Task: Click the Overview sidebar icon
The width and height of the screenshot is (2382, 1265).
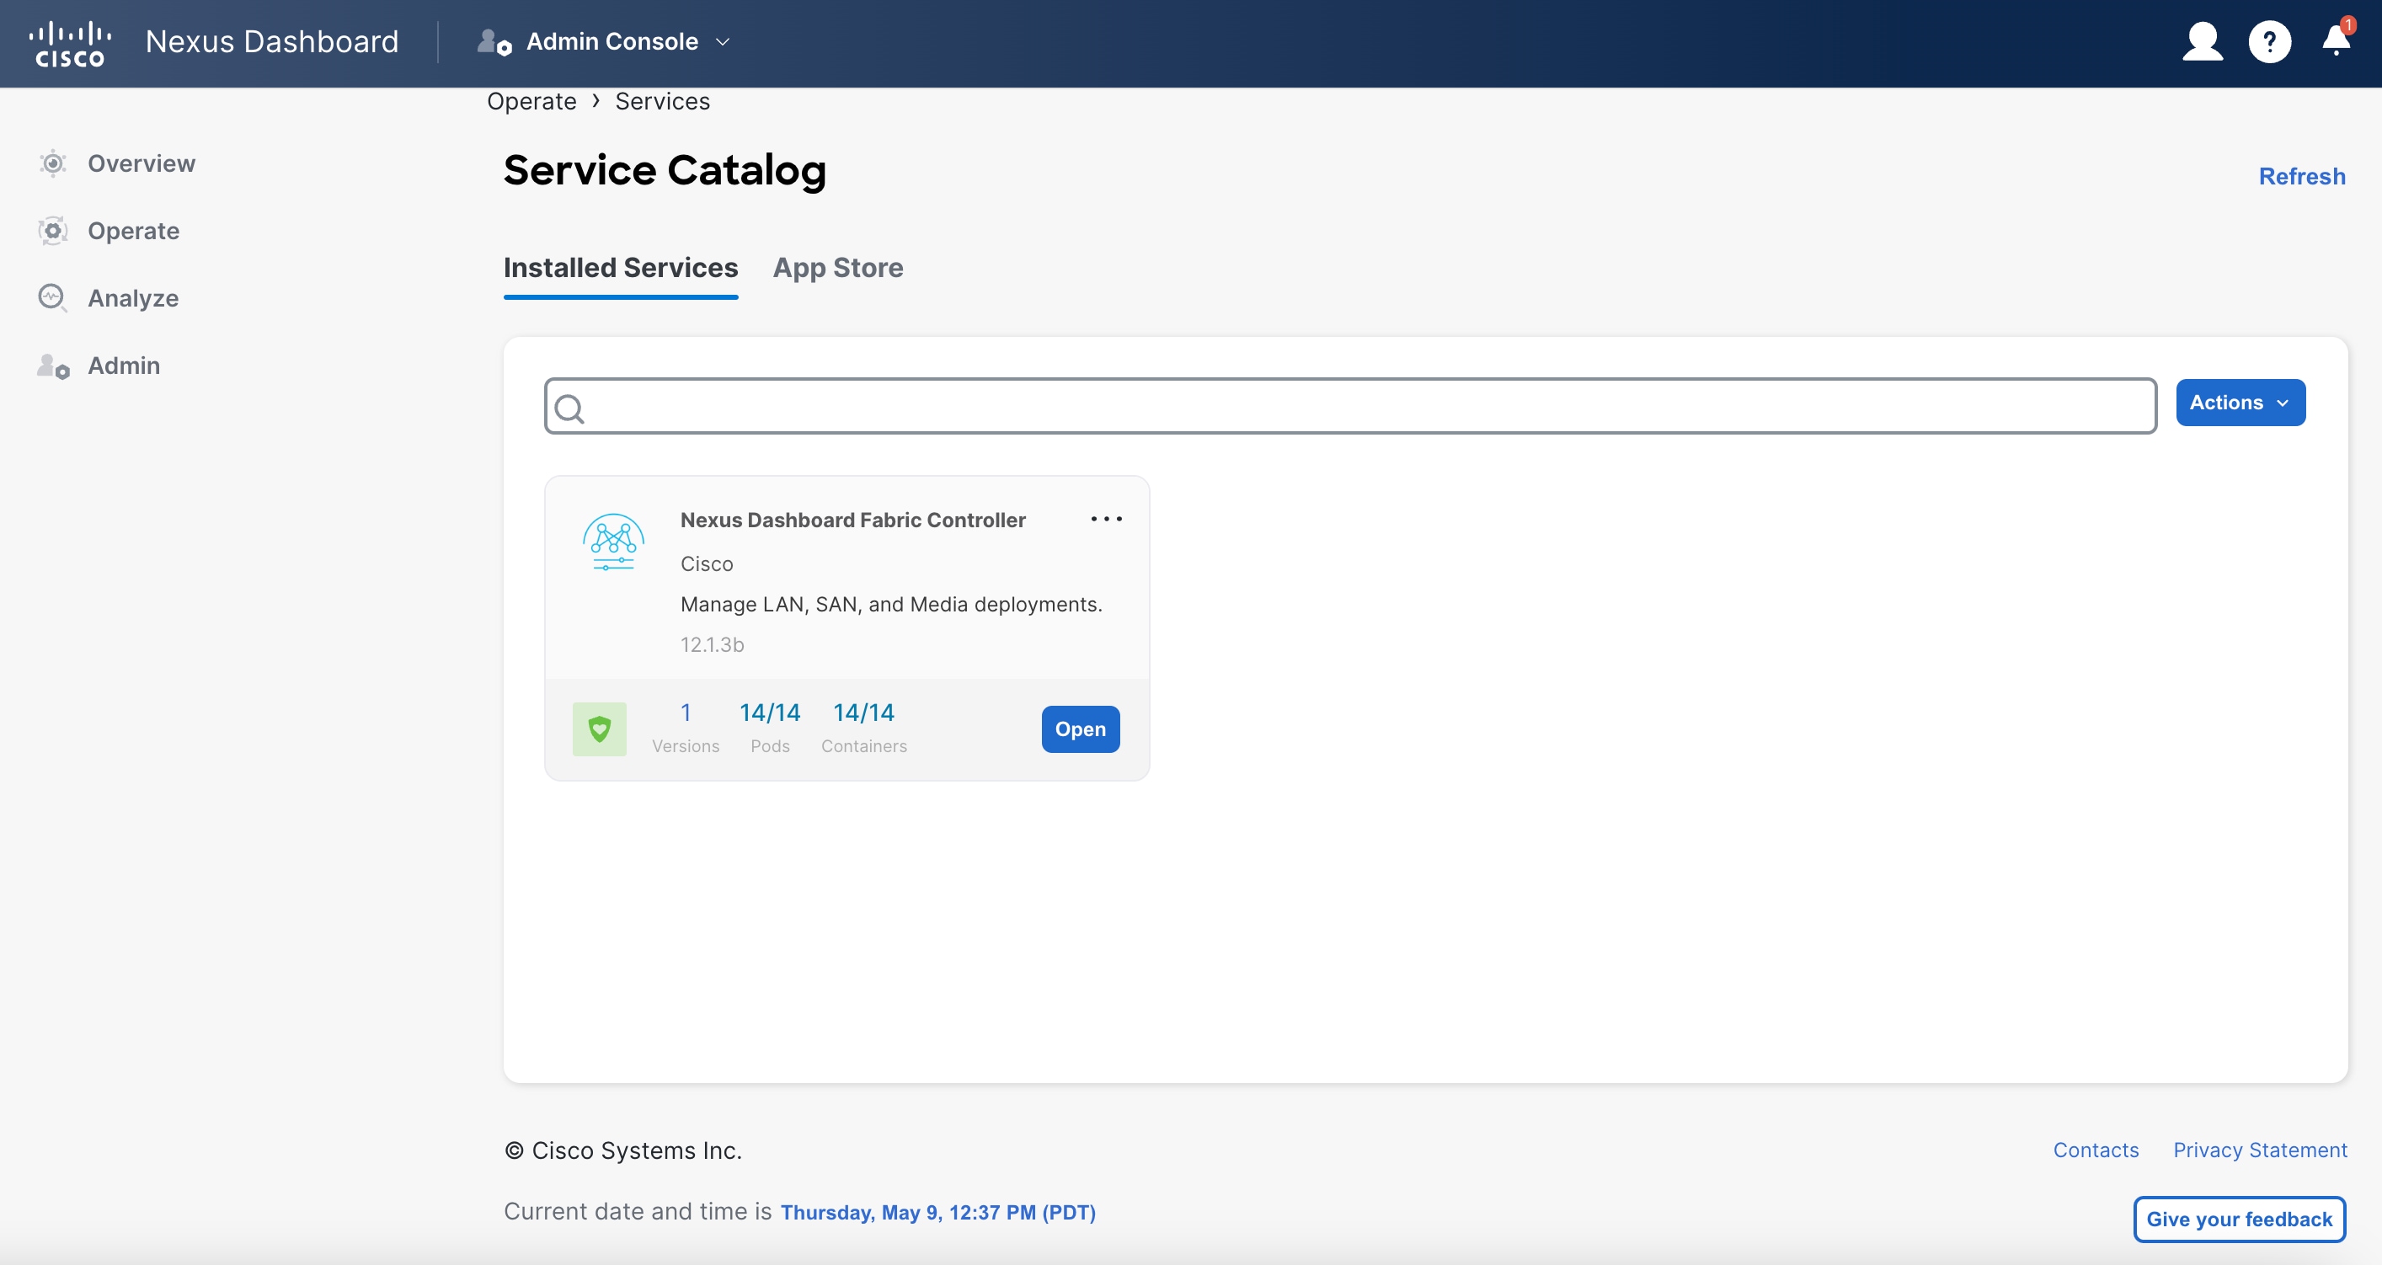Action: click(x=53, y=163)
